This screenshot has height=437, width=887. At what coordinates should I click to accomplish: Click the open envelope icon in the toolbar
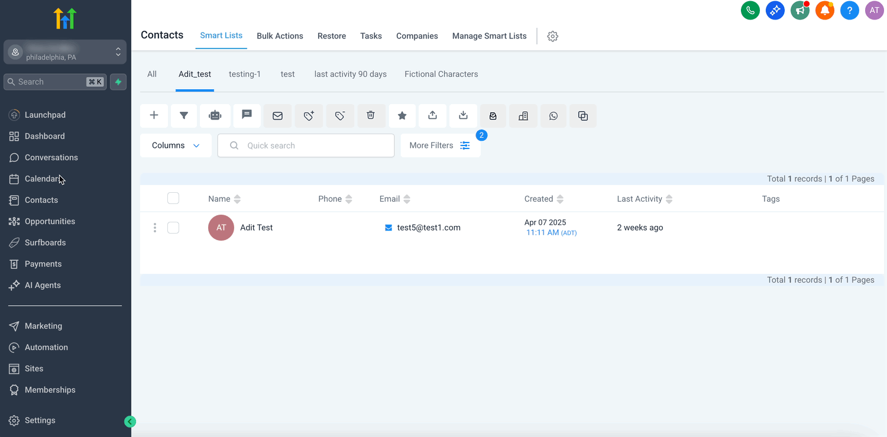(x=493, y=116)
